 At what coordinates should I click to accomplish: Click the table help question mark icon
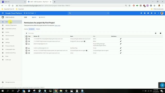[155, 33]
